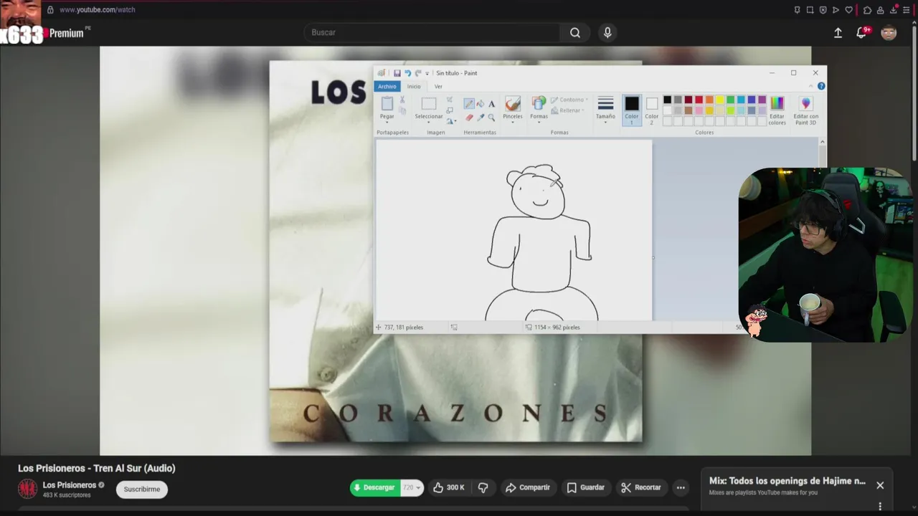Viewport: 918px width, 516px height.
Task: Click the www.youtube.com/watch address bar
Action: 98,10
